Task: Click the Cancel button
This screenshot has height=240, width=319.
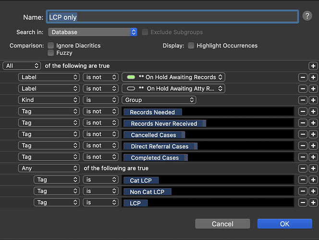Action: 222,224
